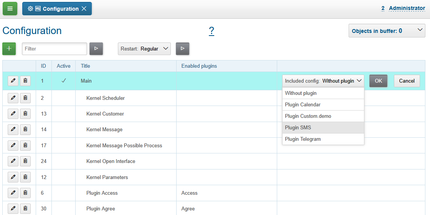
Task: Apply filter with the play arrow button
Action: tap(96, 49)
